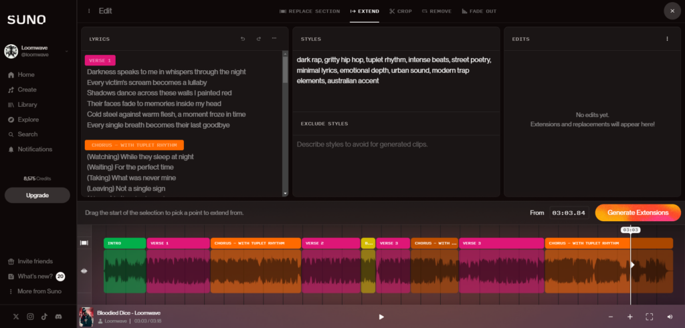Close the editor with X button
Screen dimensions: 685x328
click(x=672, y=11)
